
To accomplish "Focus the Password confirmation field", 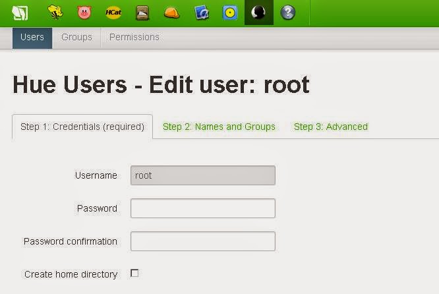I will tap(203, 241).
